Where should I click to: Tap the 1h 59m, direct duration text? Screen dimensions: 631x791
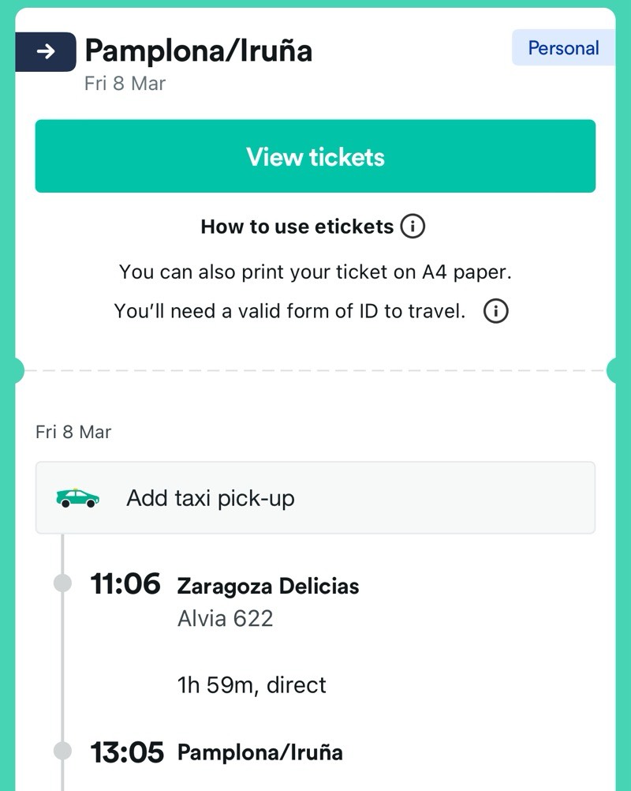(x=252, y=684)
